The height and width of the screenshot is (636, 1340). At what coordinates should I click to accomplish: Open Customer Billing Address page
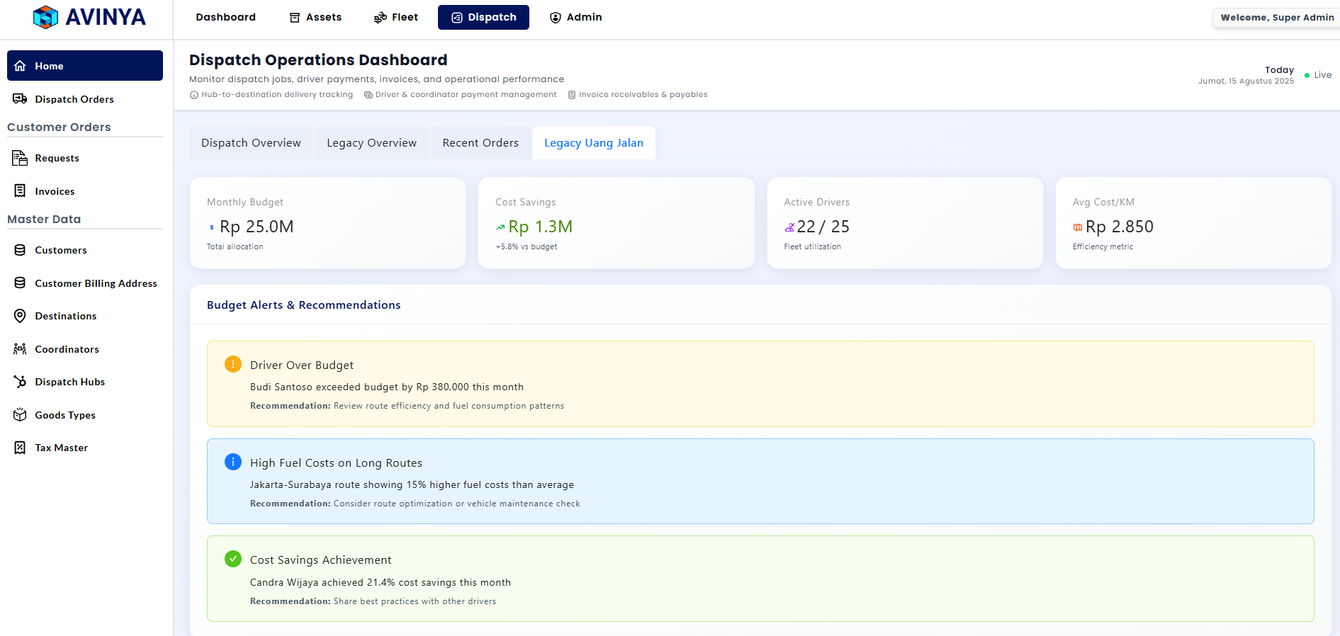[96, 283]
